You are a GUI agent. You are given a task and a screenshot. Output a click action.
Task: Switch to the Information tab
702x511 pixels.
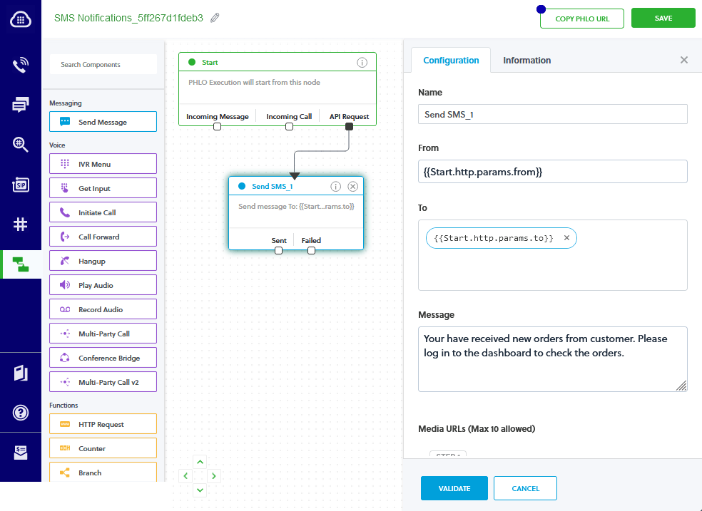[526, 60]
